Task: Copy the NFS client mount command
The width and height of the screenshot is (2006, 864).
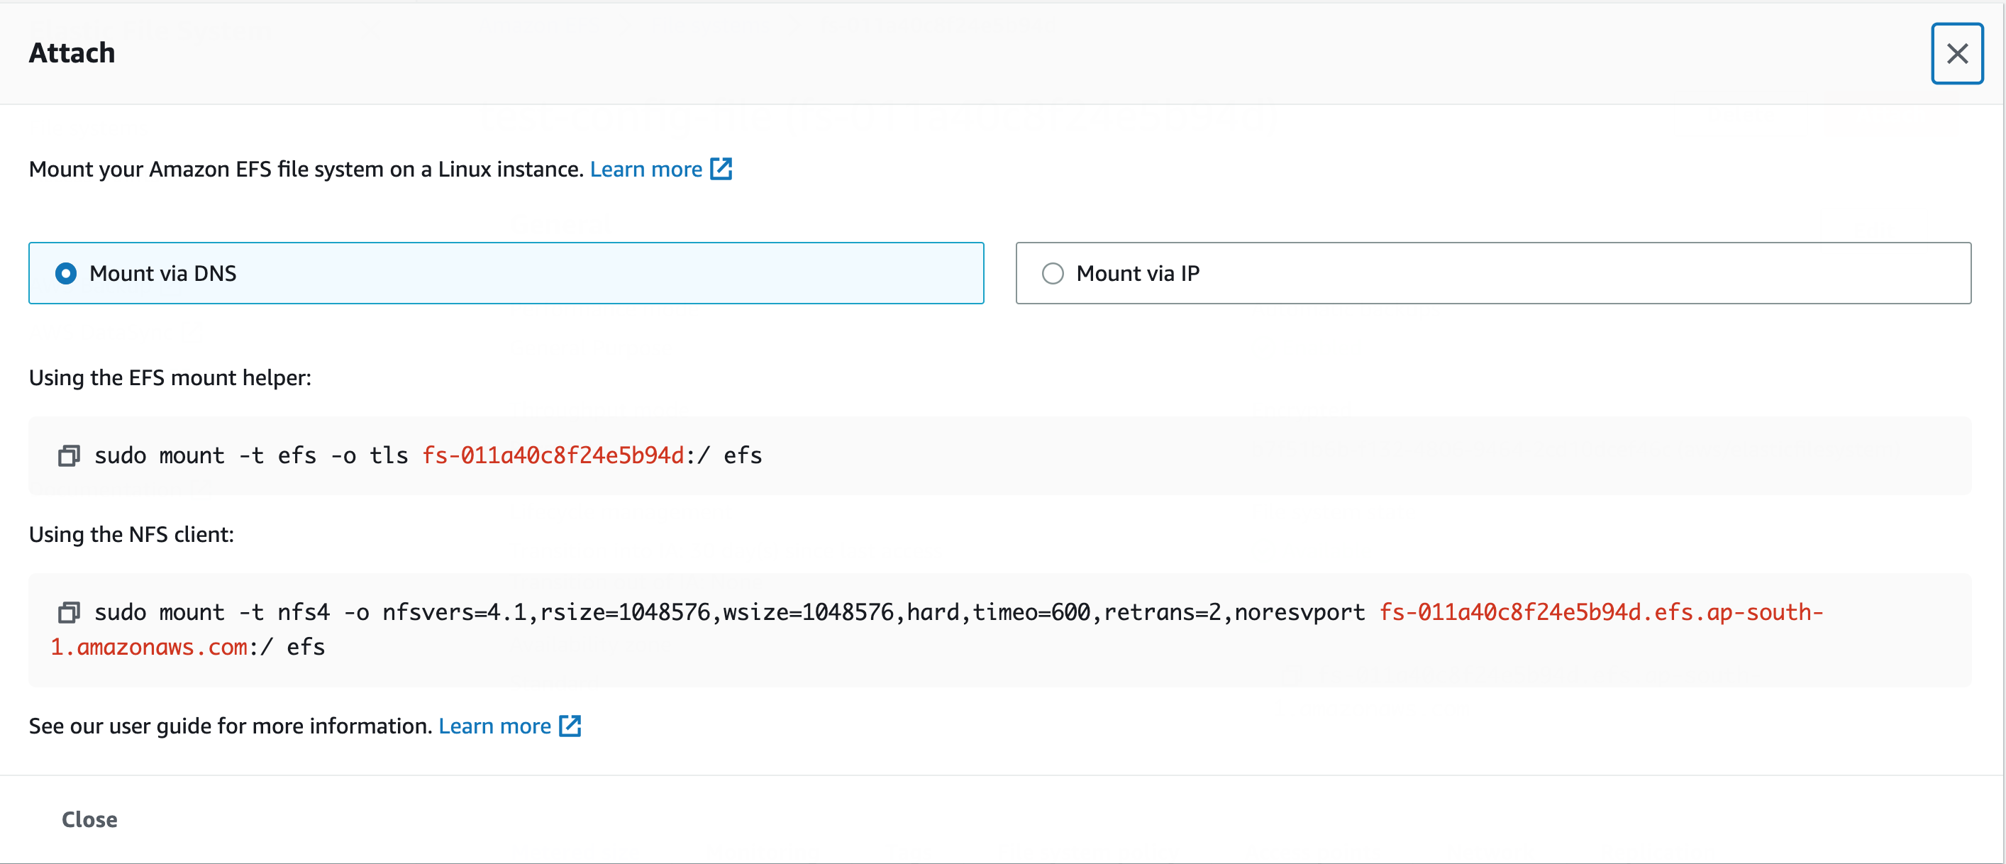Action: coord(69,613)
